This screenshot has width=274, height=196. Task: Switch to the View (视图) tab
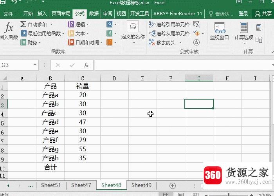(x=121, y=14)
